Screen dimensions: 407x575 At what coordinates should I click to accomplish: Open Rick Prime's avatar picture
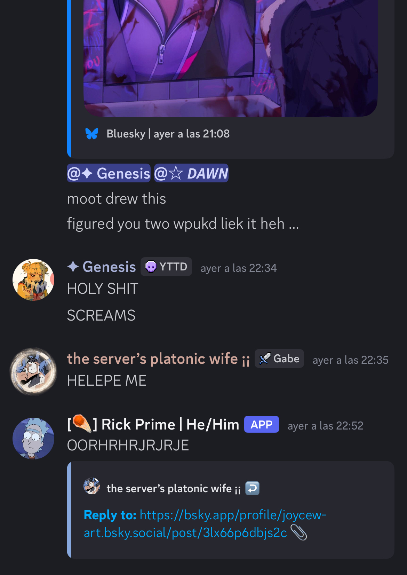(33, 438)
